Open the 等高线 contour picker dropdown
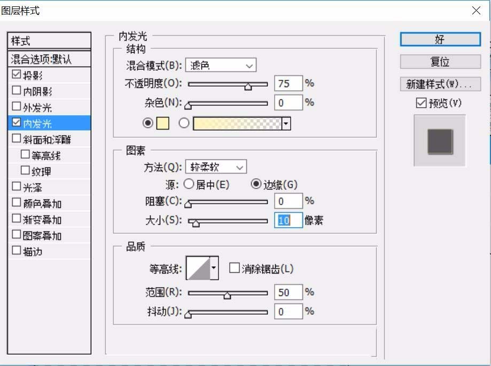The width and height of the screenshot is (491, 366). [213, 268]
